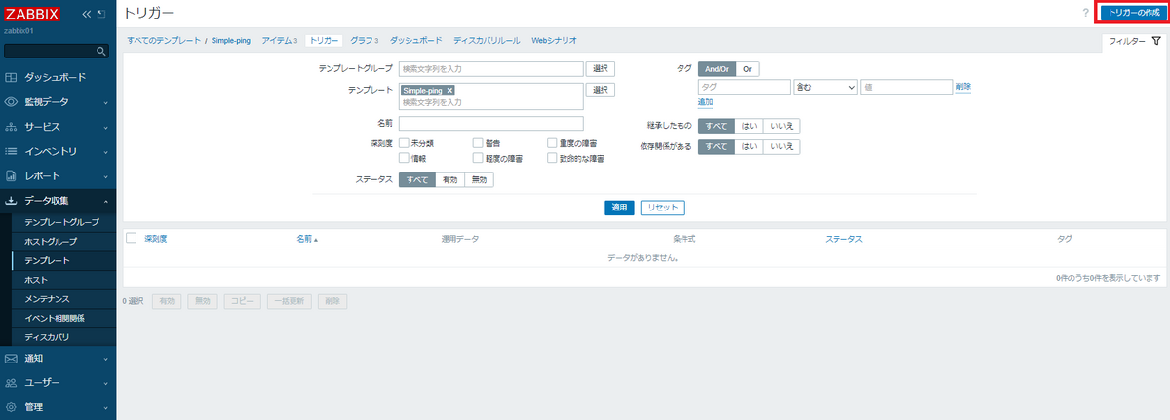Open the ディスカバリルール tab
The width and height of the screenshot is (1170, 420).
pyautogui.click(x=487, y=41)
